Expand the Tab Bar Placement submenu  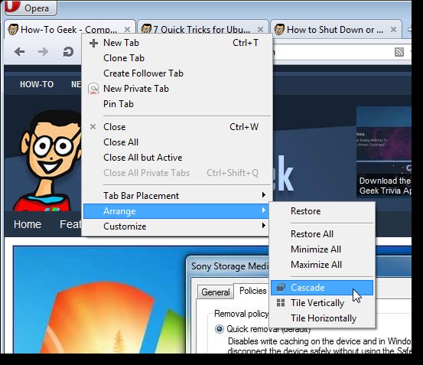coord(177,196)
